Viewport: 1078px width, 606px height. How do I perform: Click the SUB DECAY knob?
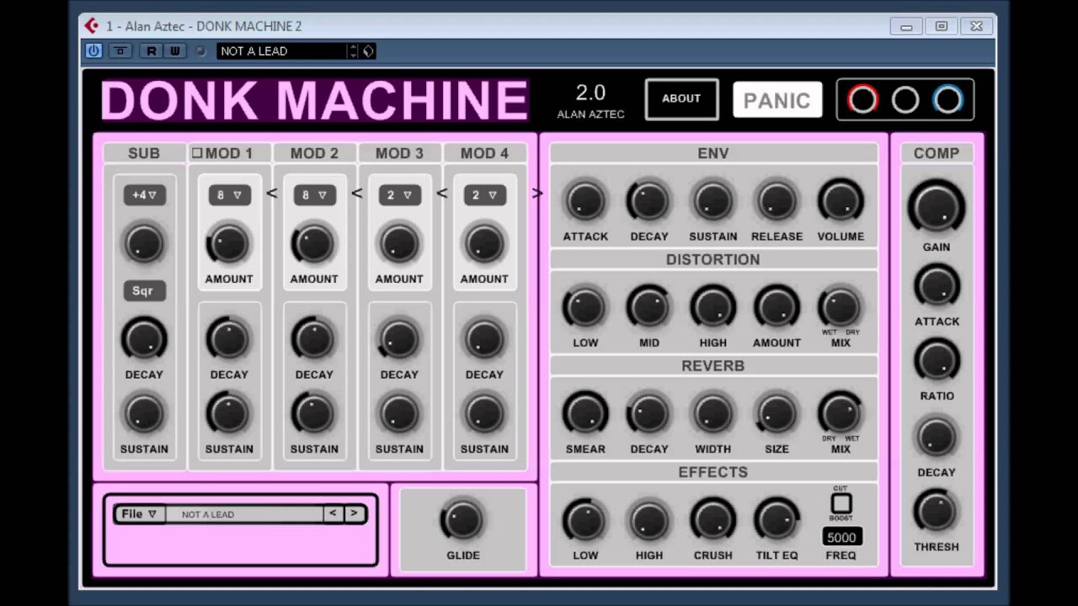(x=144, y=339)
